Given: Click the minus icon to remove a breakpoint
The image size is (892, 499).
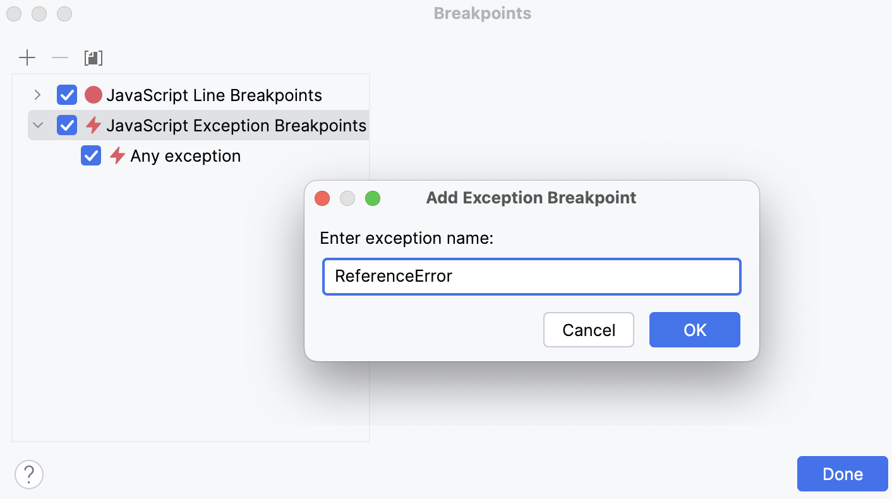Looking at the screenshot, I should coord(60,57).
